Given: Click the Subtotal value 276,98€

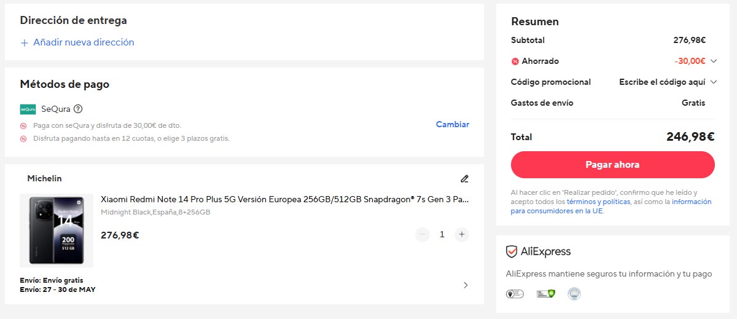Looking at the screenshot, I should (689, 41).
